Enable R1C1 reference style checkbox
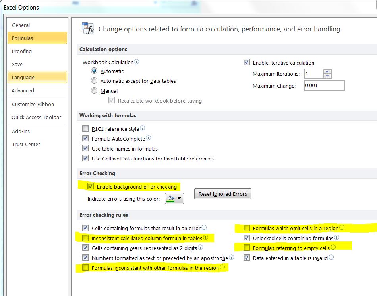Viewport: 377px width, 296px height. [x=85, y=129]
